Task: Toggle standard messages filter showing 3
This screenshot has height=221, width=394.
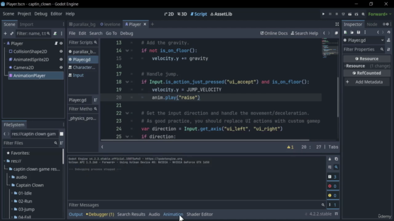Action: pyautogui.click(x=332, y=177)
